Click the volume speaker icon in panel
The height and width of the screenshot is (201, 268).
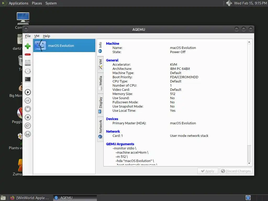click(229, 3)
